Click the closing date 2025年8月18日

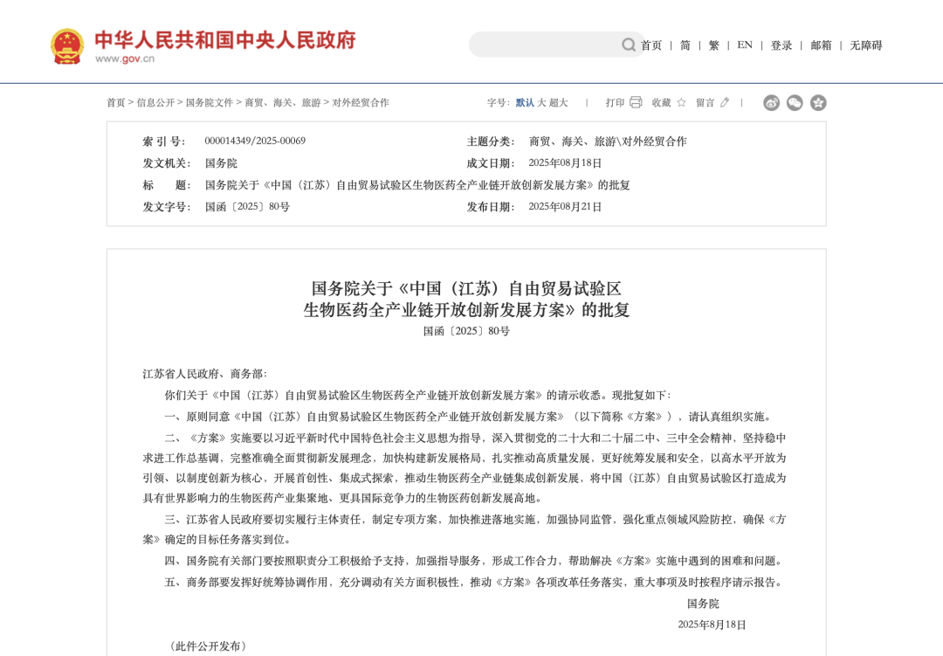[x=712, y=625]
